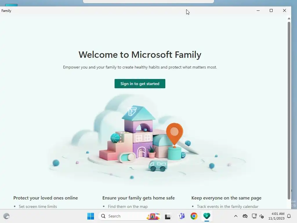Open the notifications bell icon
This screenshot has width=297, height=223.
coord(289,216)
